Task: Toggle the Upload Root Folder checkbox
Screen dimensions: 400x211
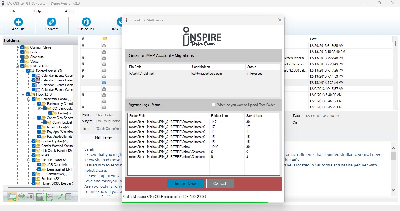Action: pyautogui.click(x=213, y=105)
